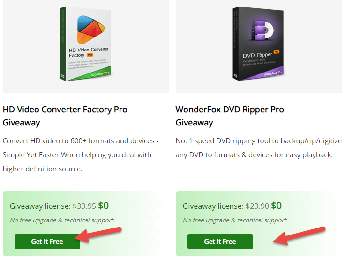Viewport: 345px width, 257px height.
Task: Click the Windows logo on DVD Ripper box spine
Action: tap(235, 76)
